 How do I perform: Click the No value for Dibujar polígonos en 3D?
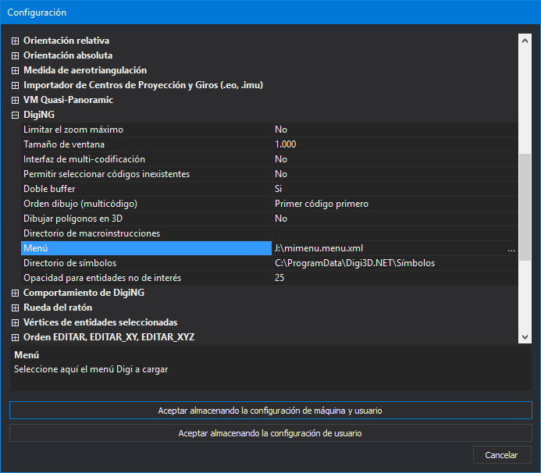coord(395,219)
